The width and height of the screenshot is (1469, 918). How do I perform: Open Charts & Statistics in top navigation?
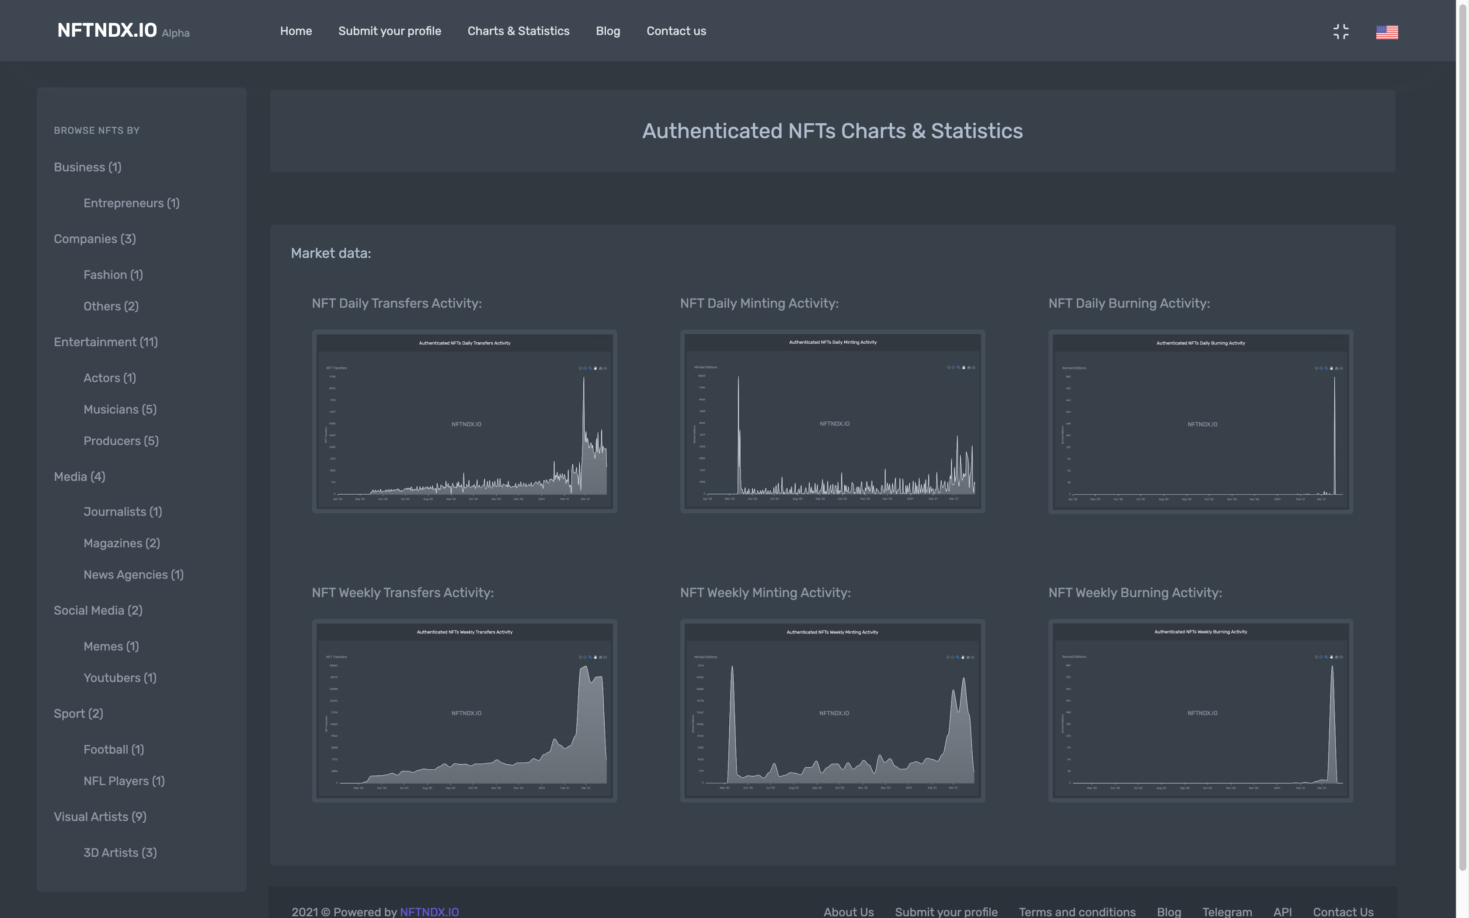[518, 31]
